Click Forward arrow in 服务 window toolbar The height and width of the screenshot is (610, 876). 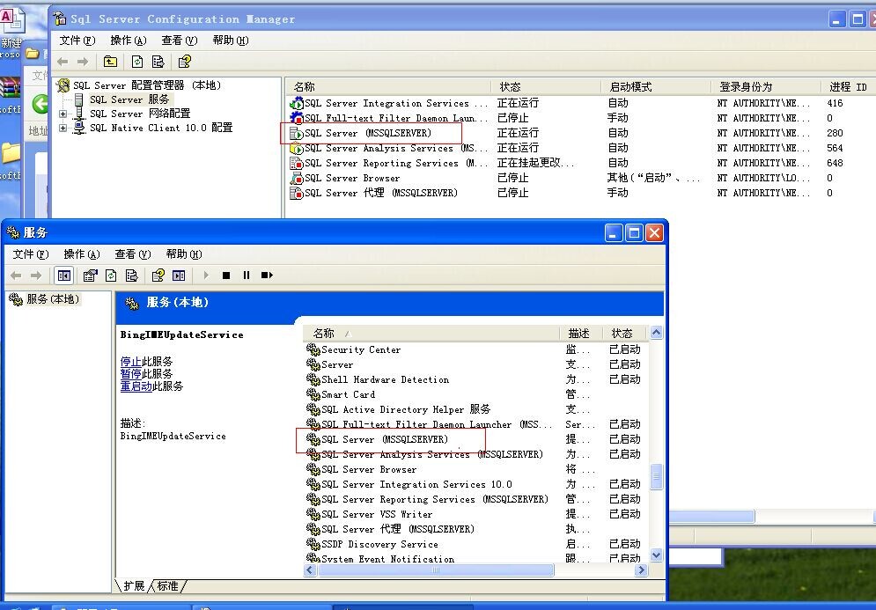(36, 276)
